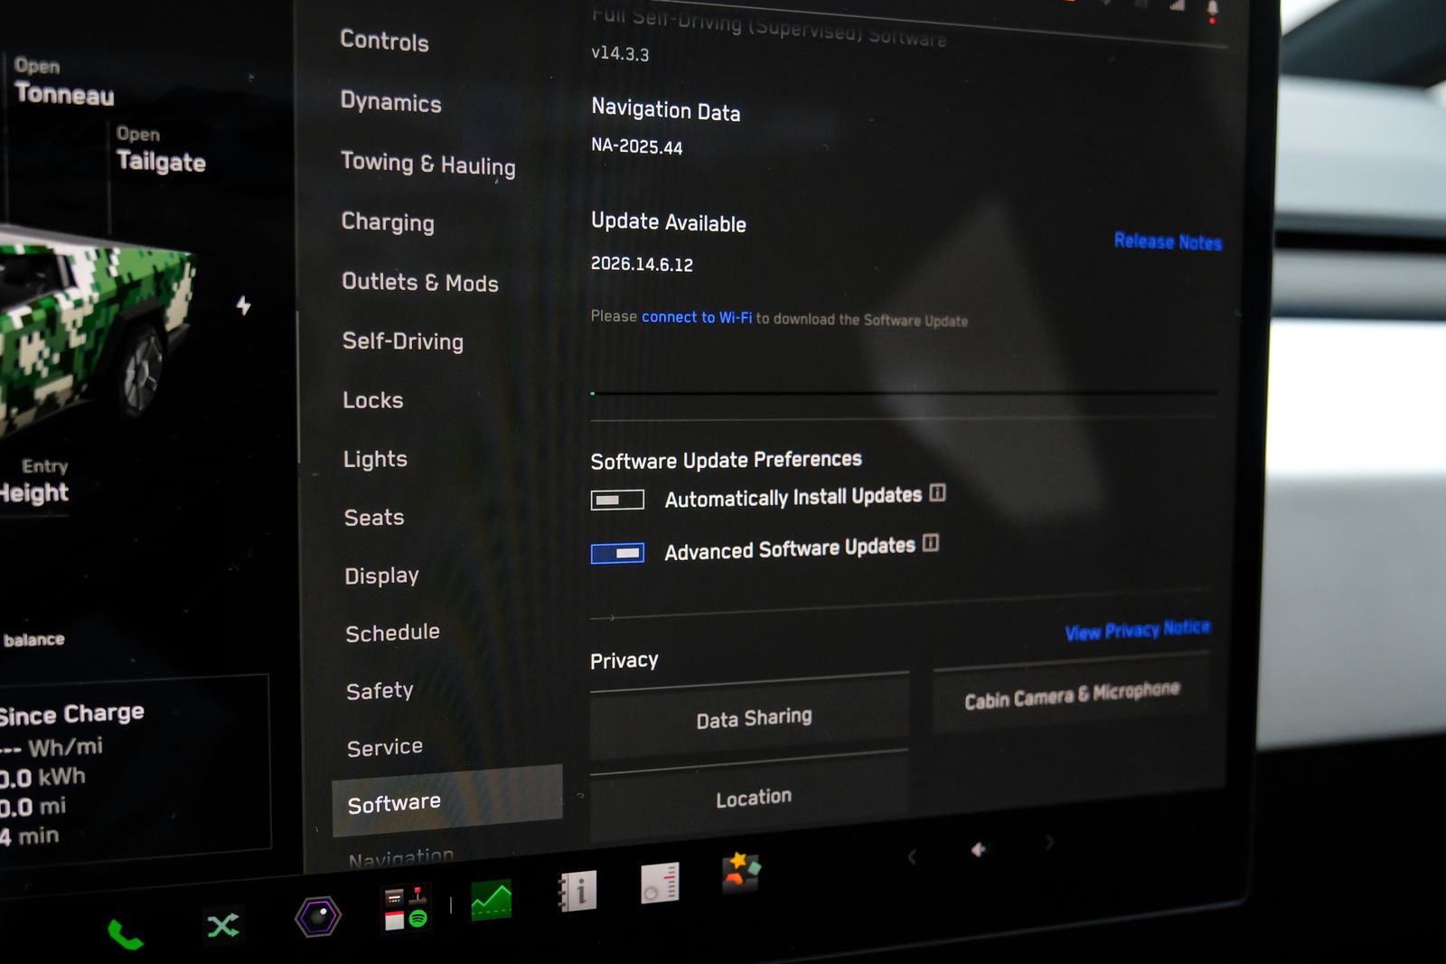
Task: Select Outlets & Mods
Action: click(x=420, y=282)
